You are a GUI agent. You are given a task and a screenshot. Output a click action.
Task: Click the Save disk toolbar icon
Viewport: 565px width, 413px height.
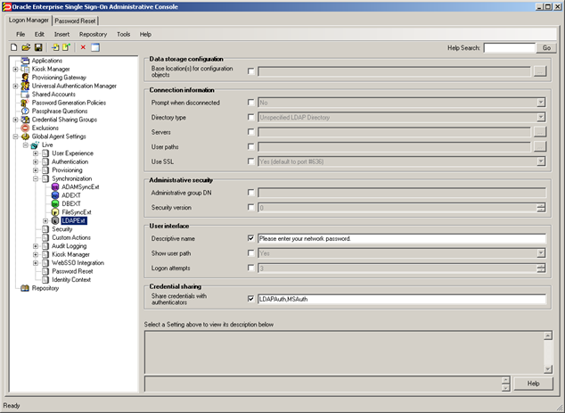pyautogui.click(x=38, y=47)
